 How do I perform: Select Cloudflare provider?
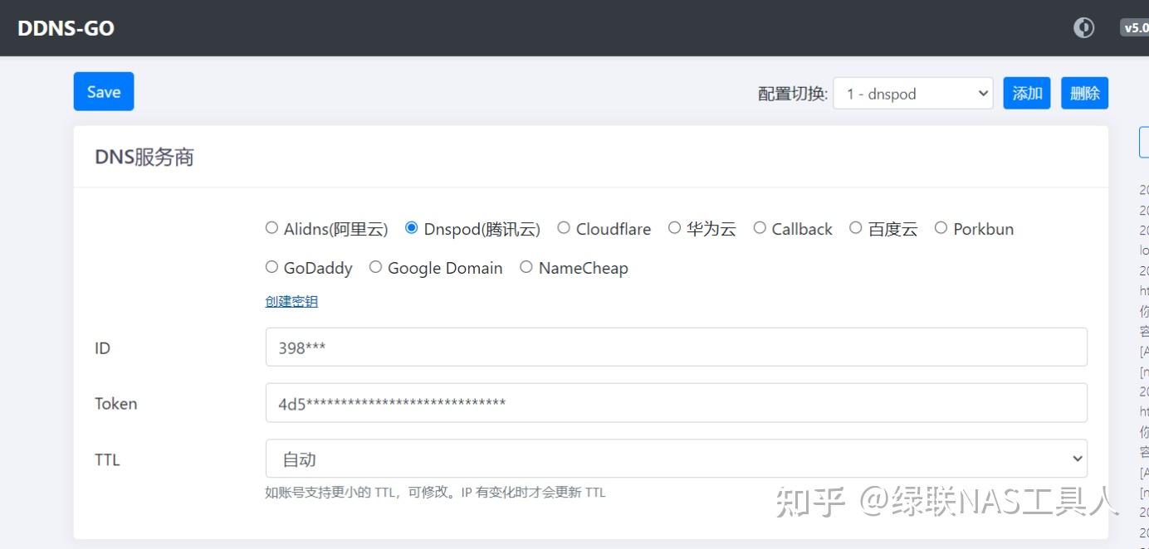564,228
